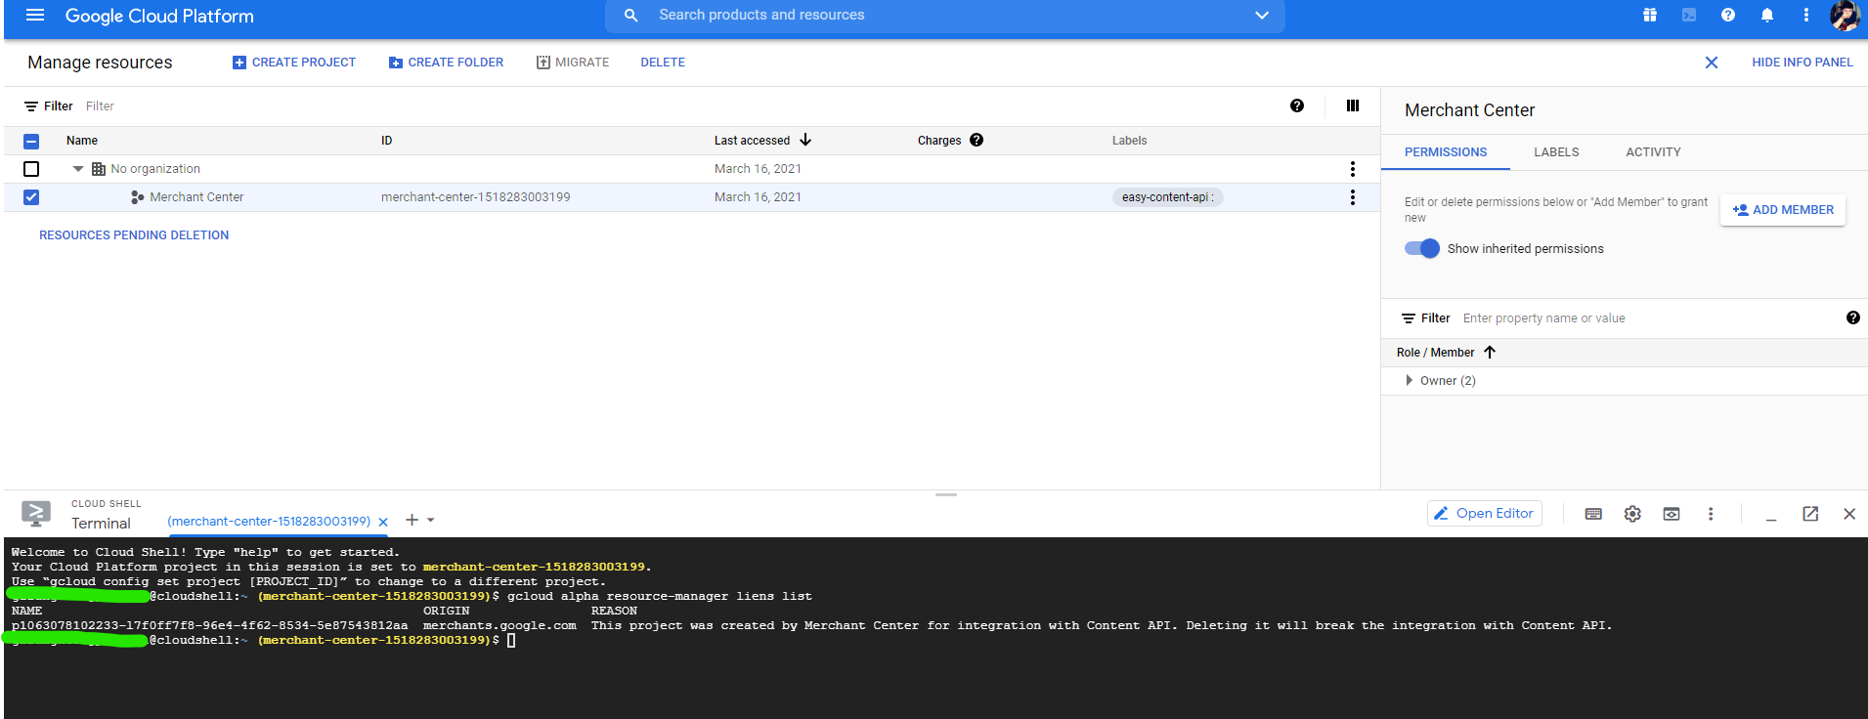1868x719 pixels.
Task: Click the Charges column header
Action: point(939,141)
